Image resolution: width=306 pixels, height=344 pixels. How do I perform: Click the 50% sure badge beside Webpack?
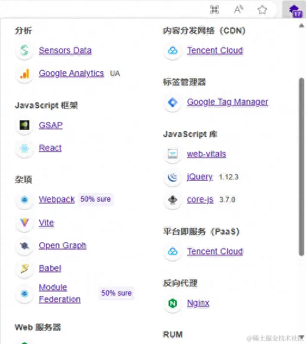96,199
